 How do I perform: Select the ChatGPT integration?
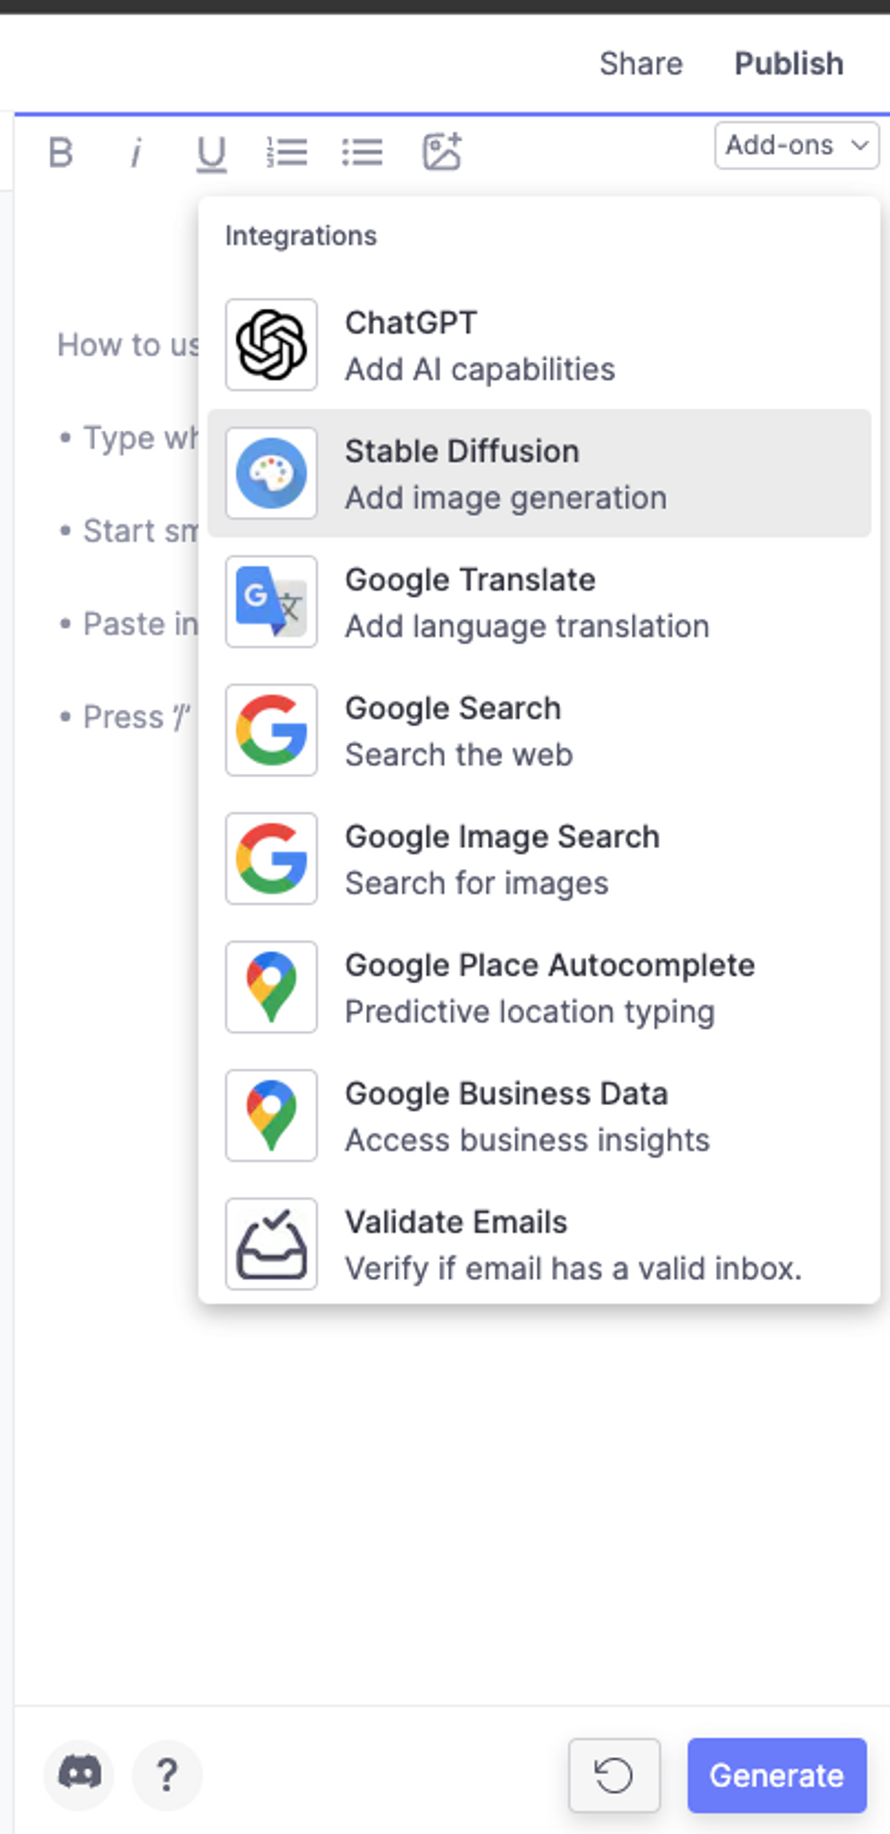pyautogui.click(x=538, y=345)
